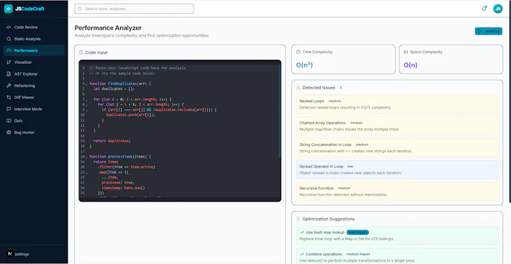Click the low severity tag on Spread Operator
511x264 pixels.
350,166
